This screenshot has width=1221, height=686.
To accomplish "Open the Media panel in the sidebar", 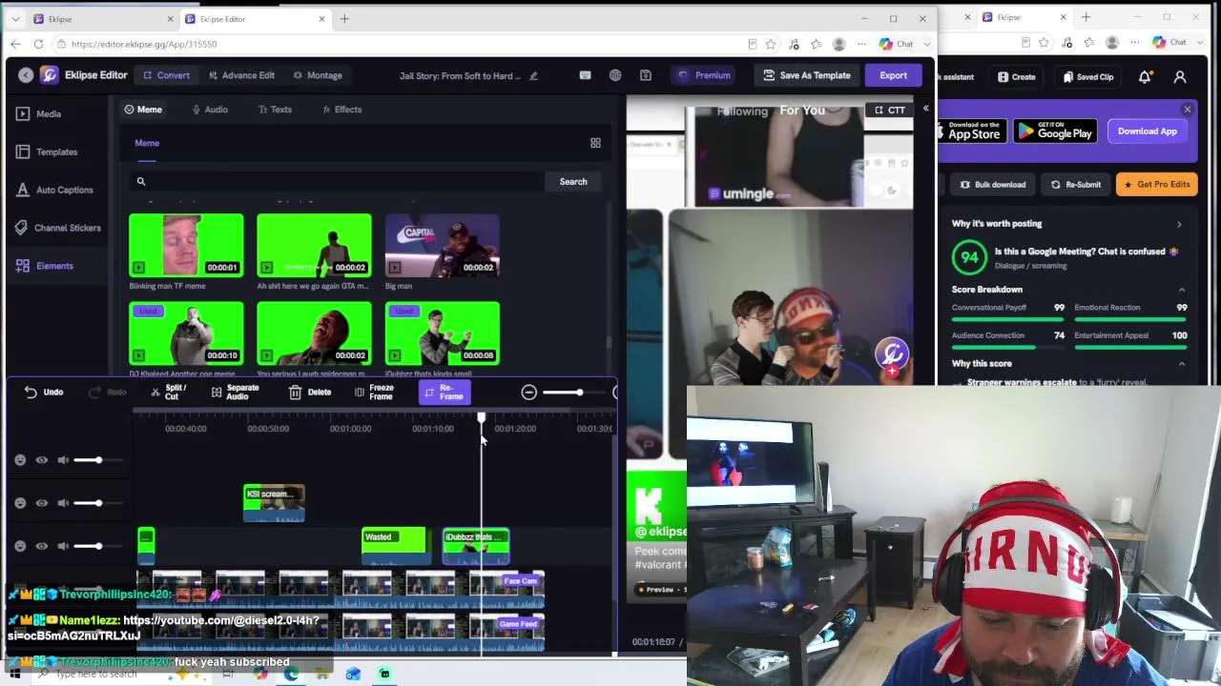I will click(39, 113).
